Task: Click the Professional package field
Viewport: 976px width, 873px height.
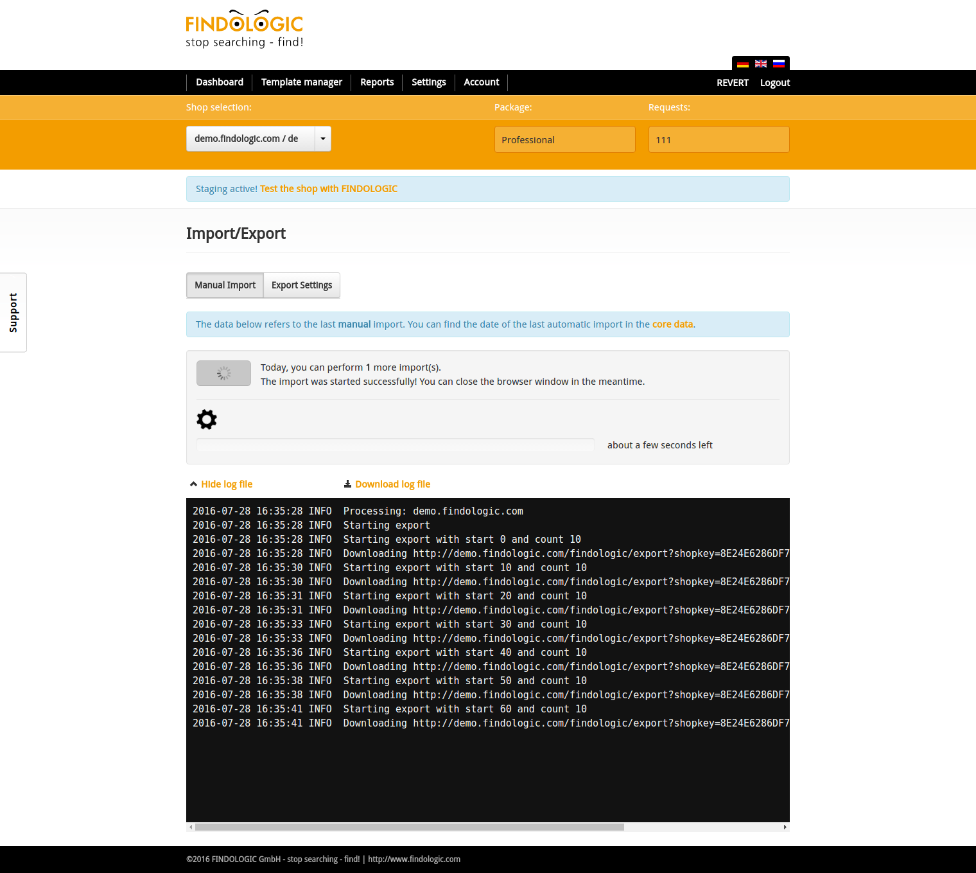Action: pos(565,139)
